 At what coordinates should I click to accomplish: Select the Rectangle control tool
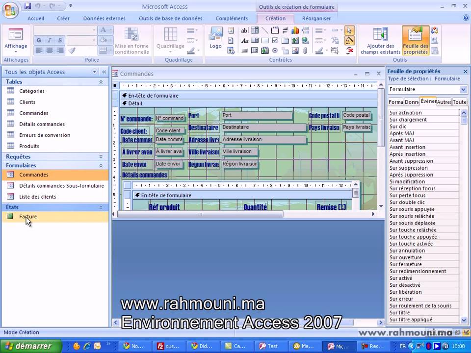[264, 41]
